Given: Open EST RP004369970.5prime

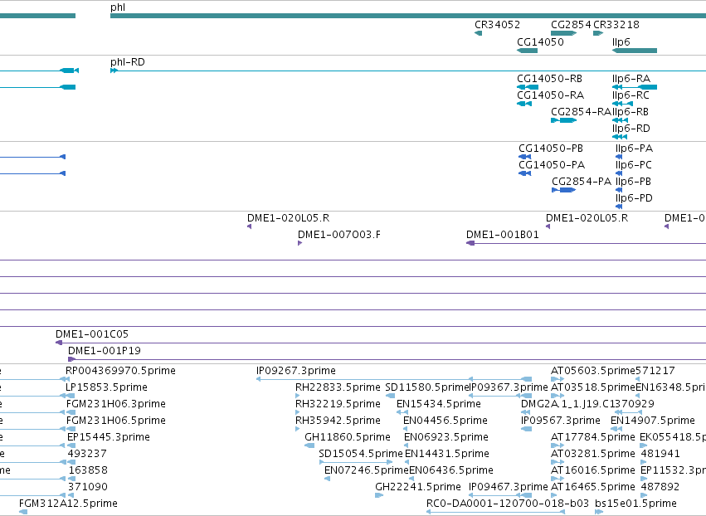Looking at the screenshot, I should click(x=120, y=371).
